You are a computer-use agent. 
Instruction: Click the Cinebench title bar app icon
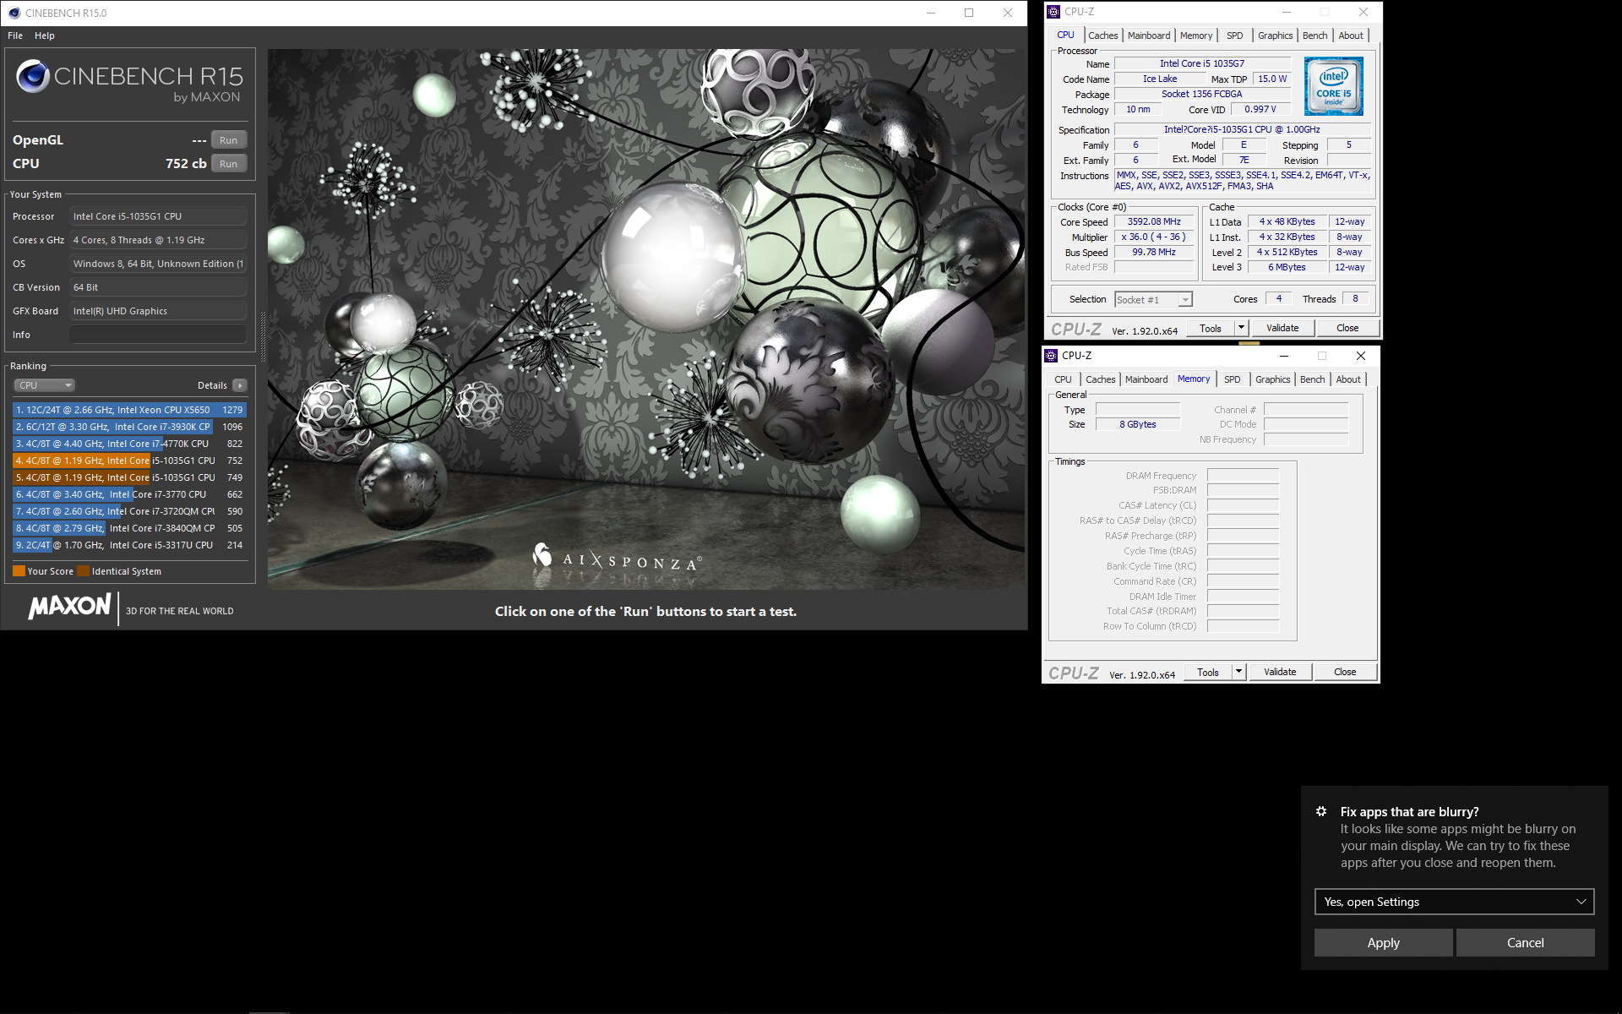14,13
